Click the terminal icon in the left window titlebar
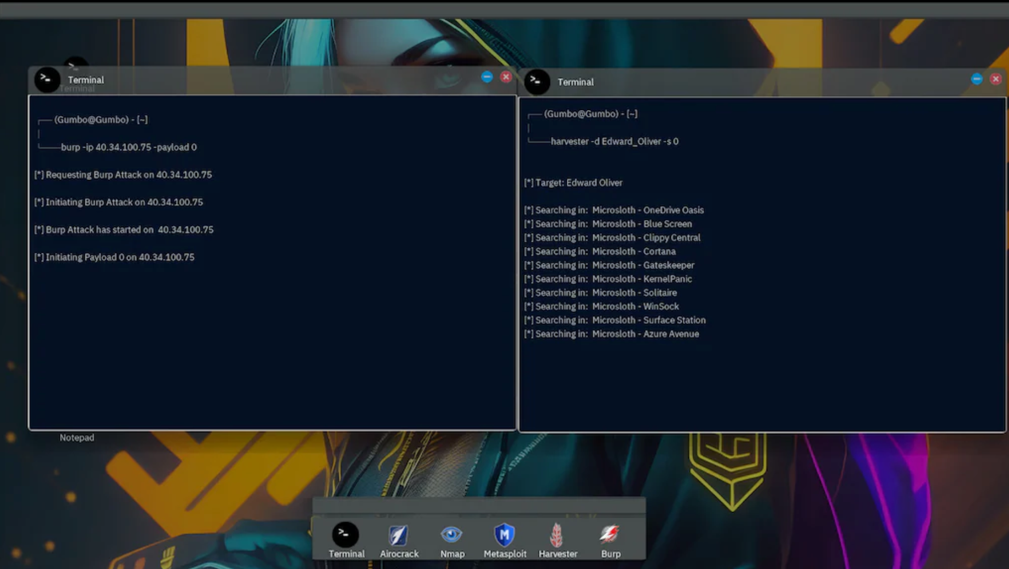 click(x=47, y=79)
